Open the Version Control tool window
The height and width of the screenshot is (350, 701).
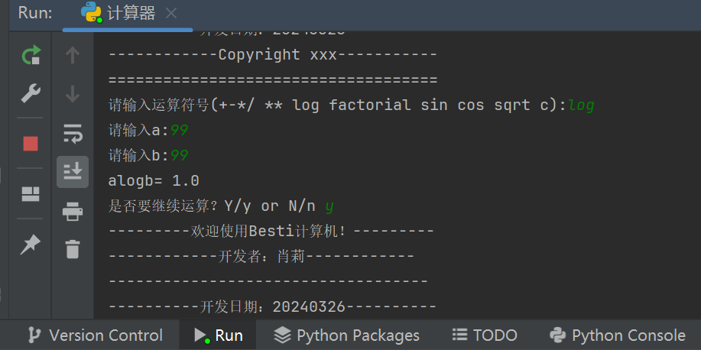coord(95,335)
